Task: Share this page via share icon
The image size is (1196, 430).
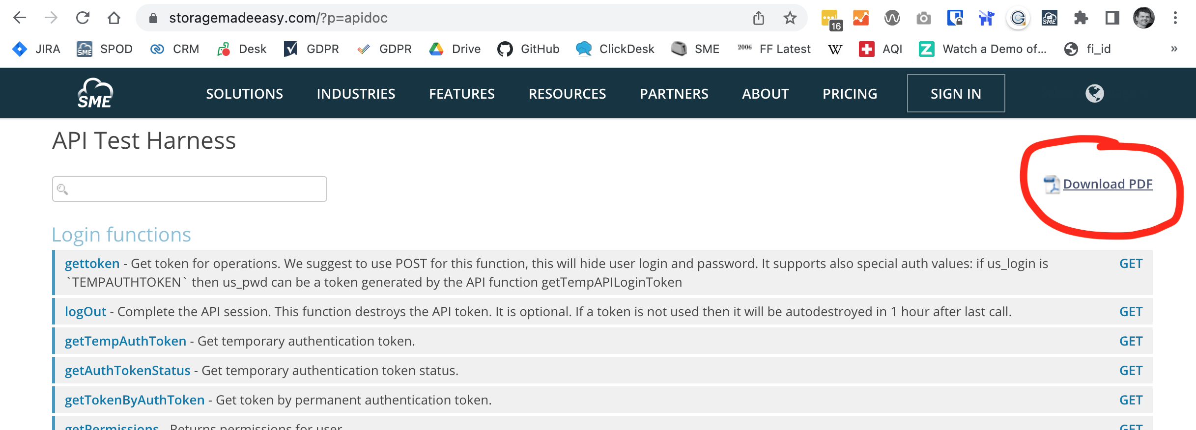Action: coord(759,18)
